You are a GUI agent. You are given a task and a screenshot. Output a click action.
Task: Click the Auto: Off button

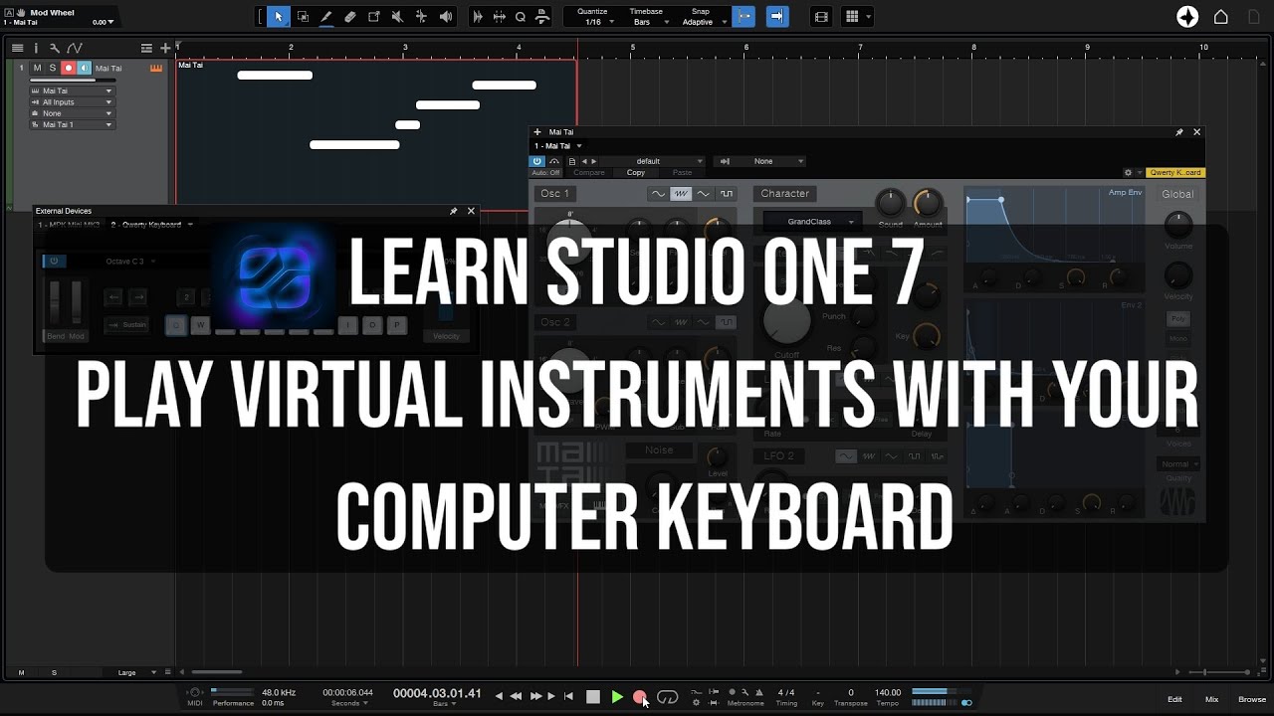(545, 173)
